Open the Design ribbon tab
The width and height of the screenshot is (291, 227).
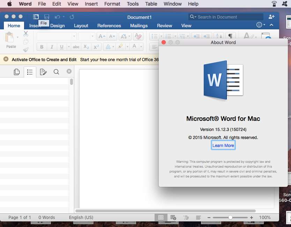tap(57, 25)
